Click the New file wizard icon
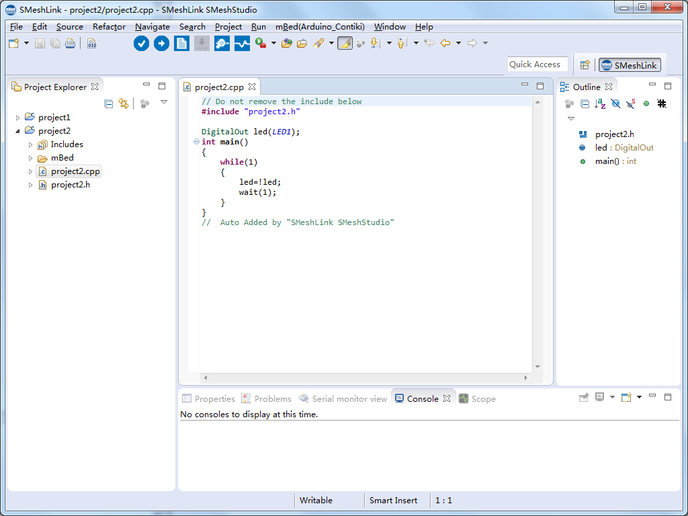Screen dimensions: 688x516 (x=14, y=43)
